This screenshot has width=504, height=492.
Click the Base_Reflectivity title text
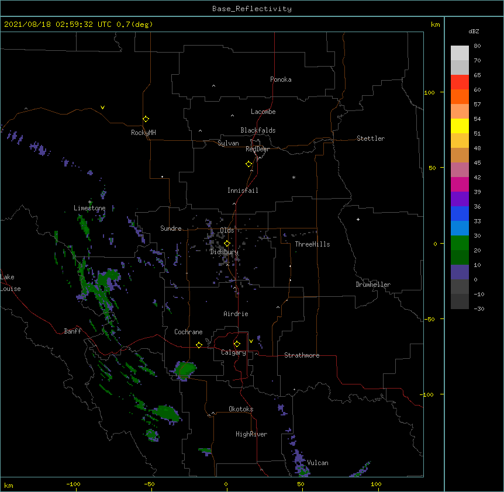252,9
